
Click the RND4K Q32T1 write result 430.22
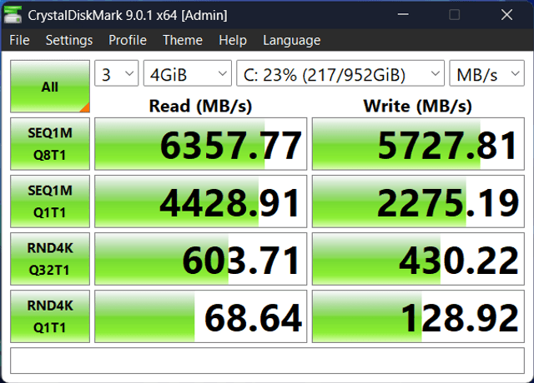click(418, 259)
